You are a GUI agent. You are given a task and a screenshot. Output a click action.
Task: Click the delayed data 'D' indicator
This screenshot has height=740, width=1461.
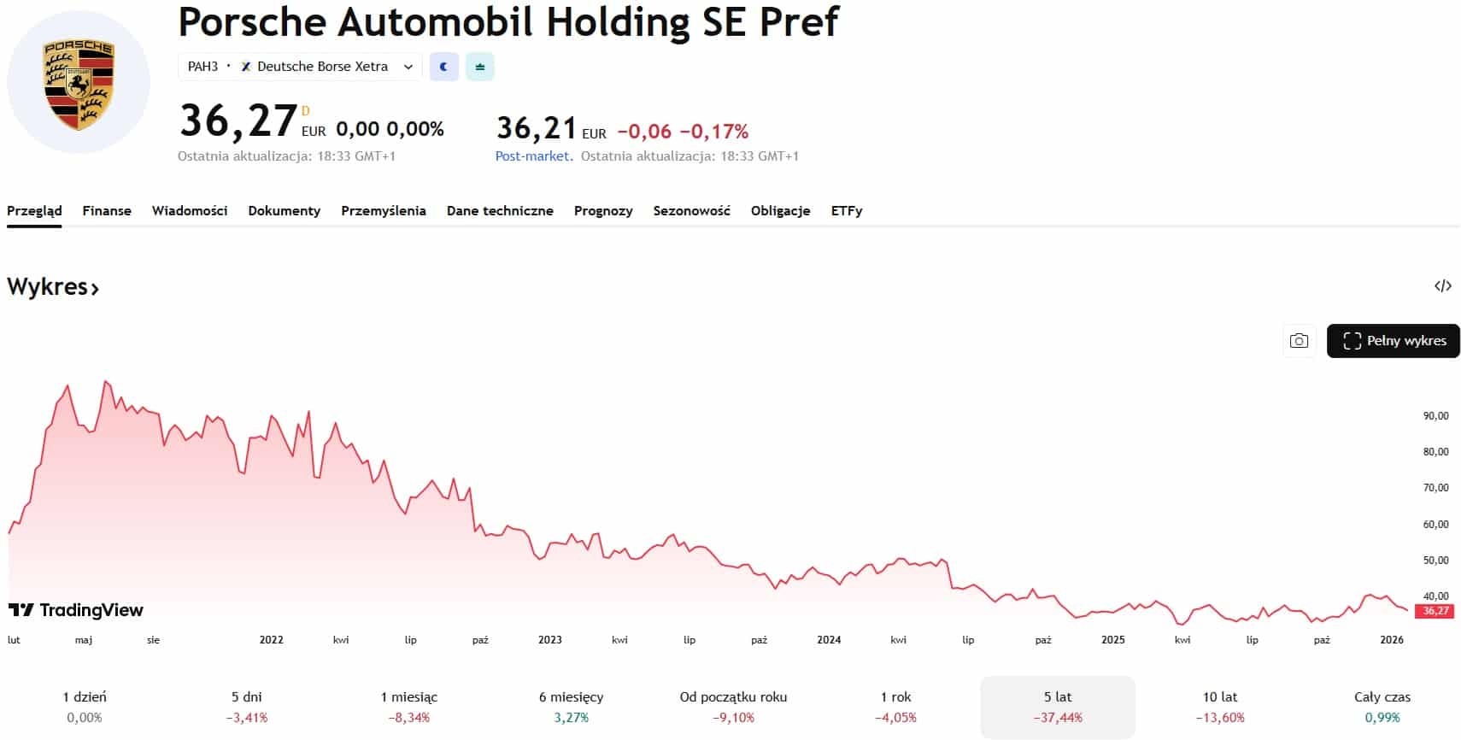tap(306, 111)
